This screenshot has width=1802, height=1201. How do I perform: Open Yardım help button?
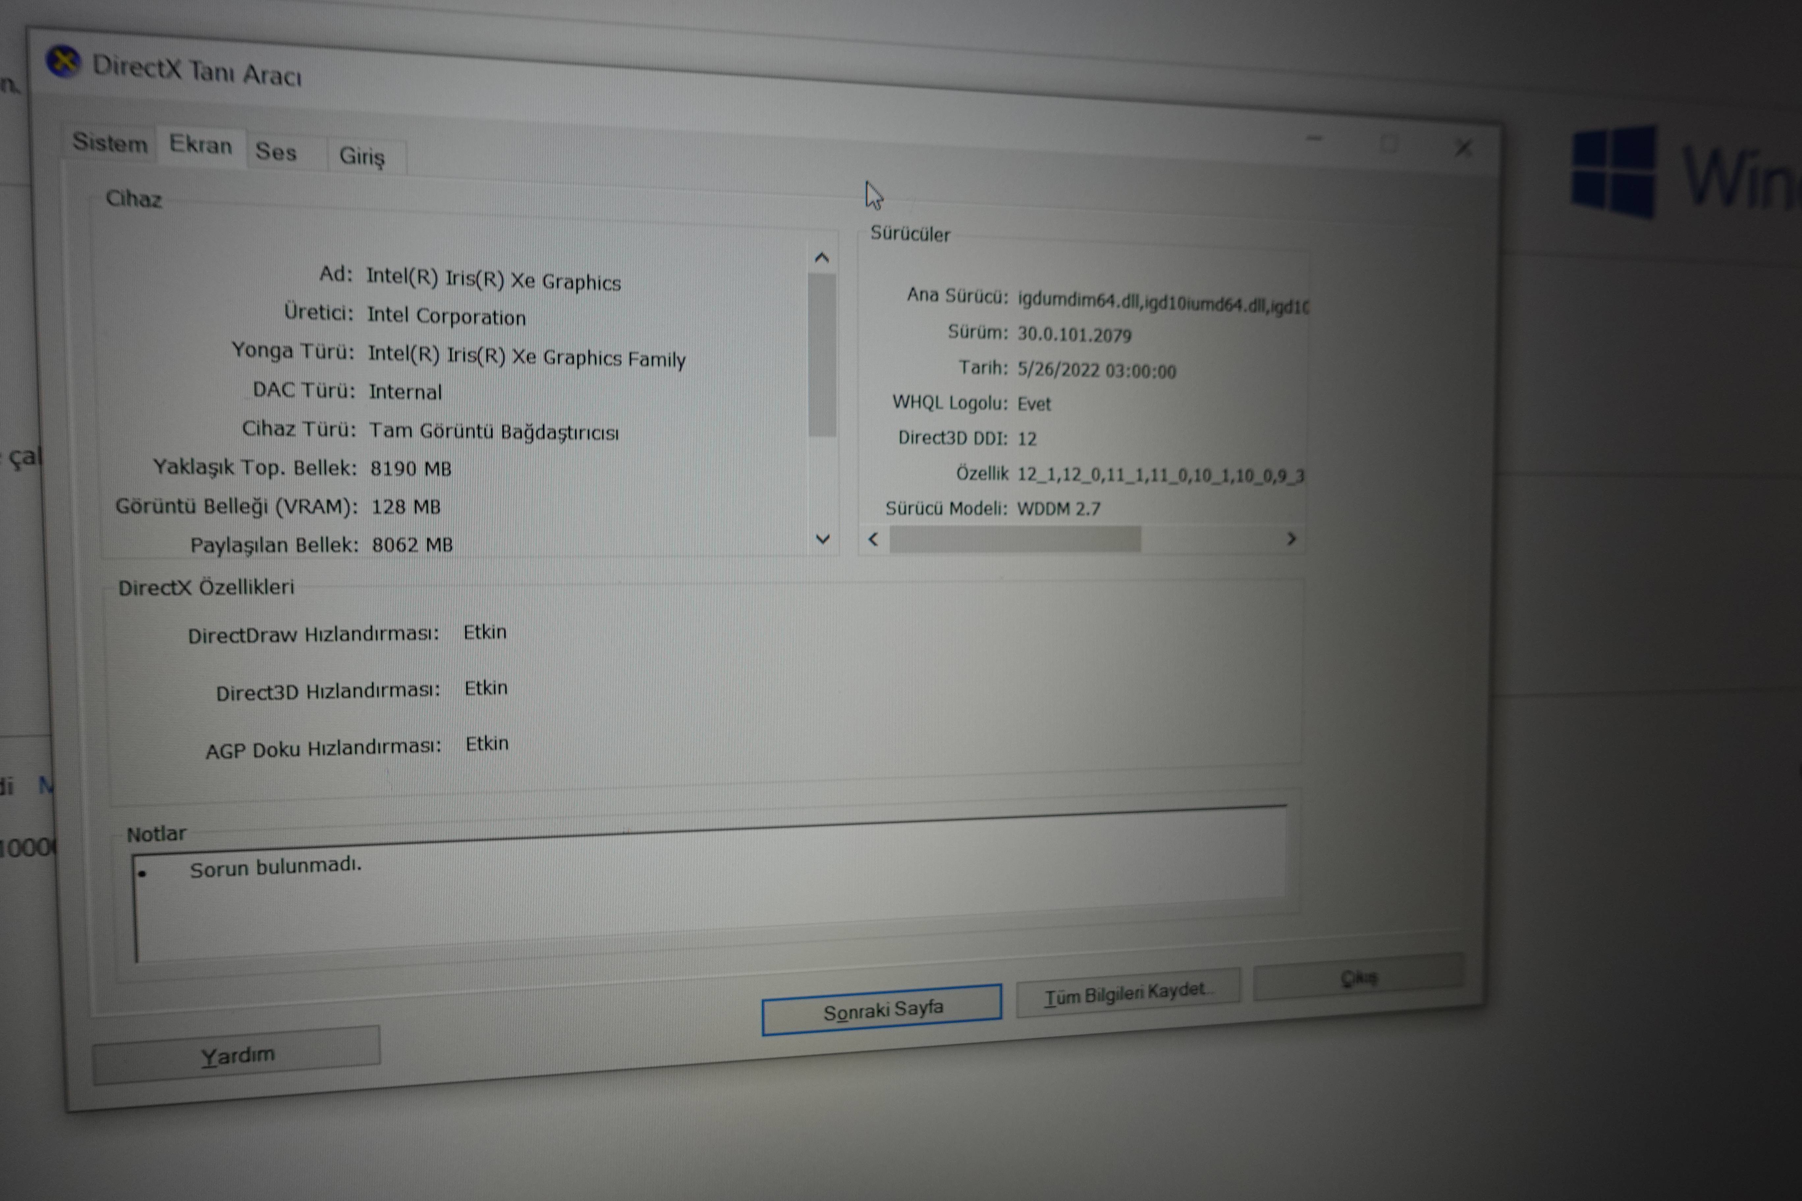pos(236,1056)
